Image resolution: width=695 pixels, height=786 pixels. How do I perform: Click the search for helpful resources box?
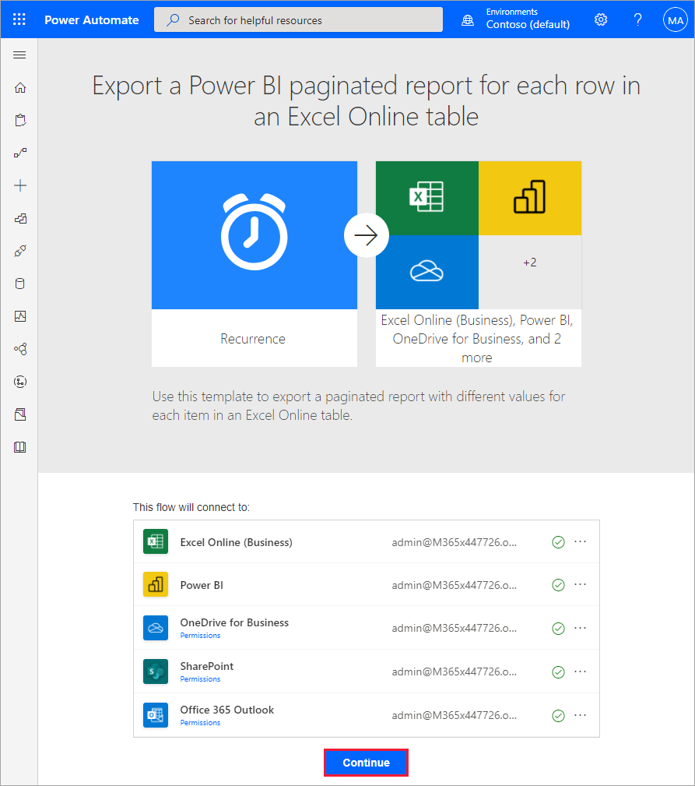pos(298,20)
